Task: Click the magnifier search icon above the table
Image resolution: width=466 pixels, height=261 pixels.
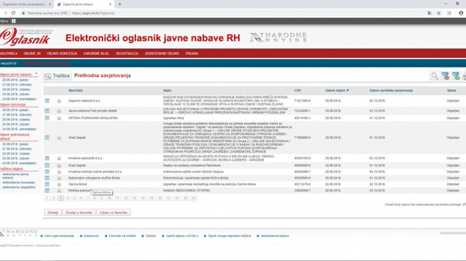Action: (x=435, y=76)
